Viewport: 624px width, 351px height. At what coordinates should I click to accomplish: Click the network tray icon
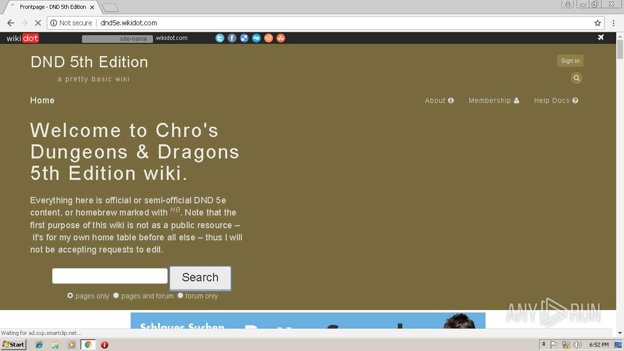click(x=566, y=345)
